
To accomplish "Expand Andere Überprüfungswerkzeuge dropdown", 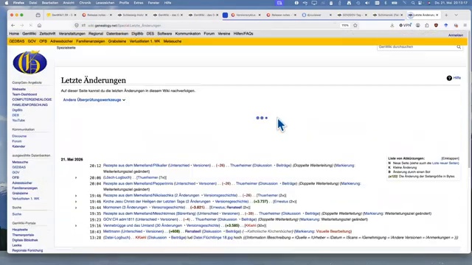I will pyautogui.click(x=94, y=100).
